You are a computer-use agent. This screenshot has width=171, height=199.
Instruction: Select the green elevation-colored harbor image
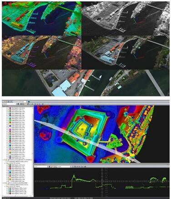tap(42, 19)
